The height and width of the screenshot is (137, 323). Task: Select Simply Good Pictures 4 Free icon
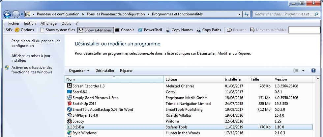coord(70,98)
